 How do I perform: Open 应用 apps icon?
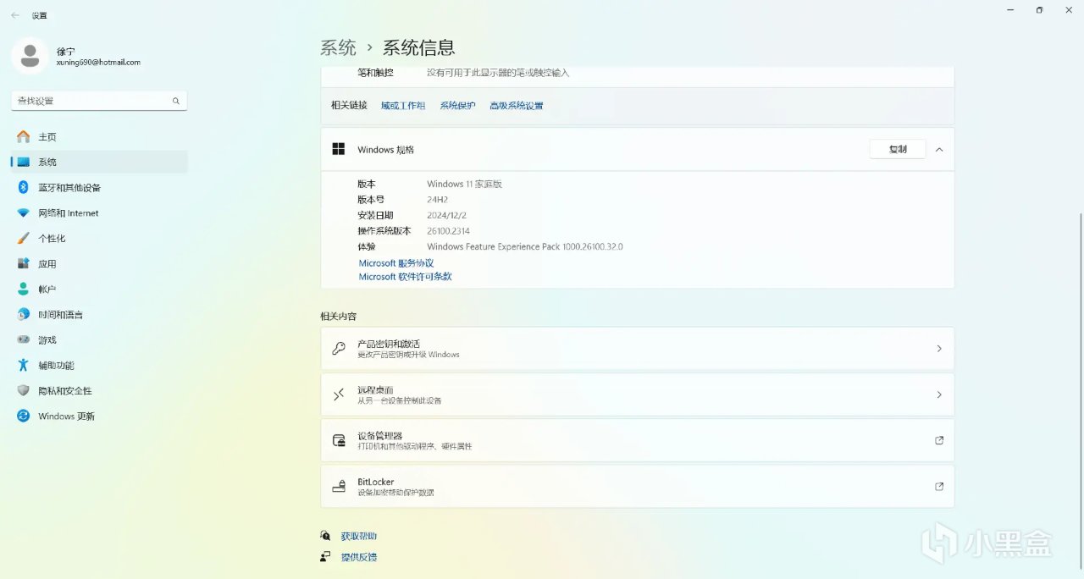pos(24,263)
